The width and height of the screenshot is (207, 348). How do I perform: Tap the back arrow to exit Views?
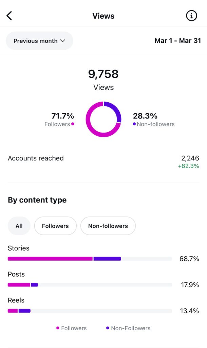click(9, 15)
